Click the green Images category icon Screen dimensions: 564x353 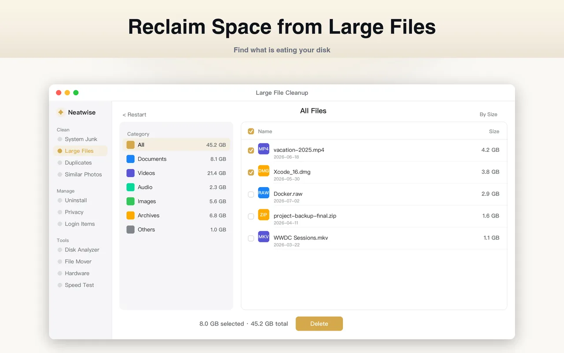(x=130, y=201)
